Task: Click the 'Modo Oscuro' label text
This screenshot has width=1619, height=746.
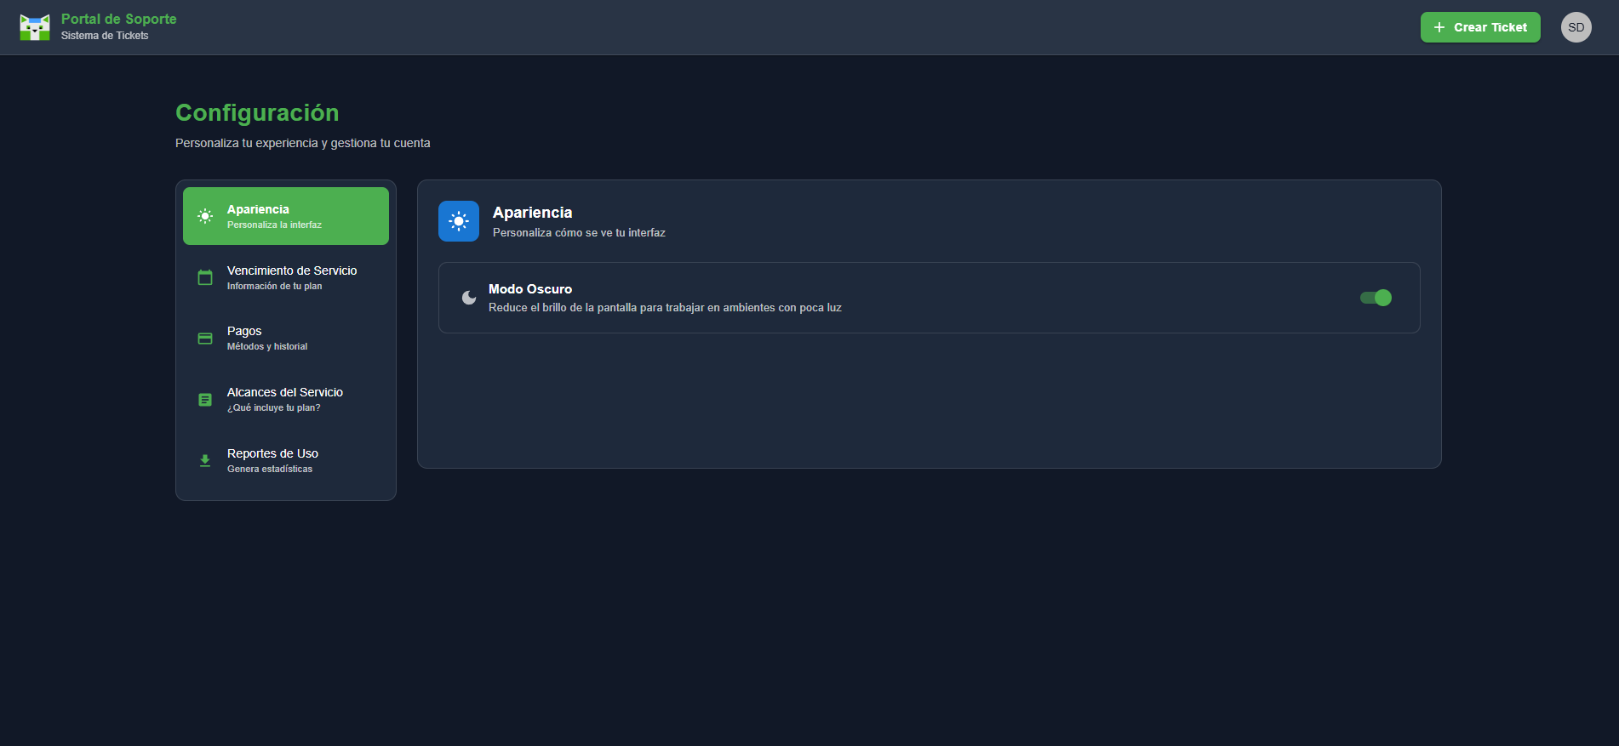Action: 530,289
